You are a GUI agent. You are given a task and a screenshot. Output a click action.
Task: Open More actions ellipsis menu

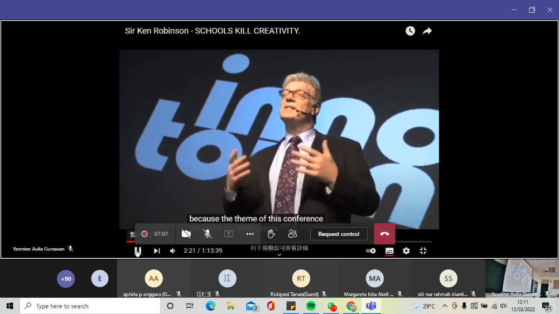[x=250, y=234]
